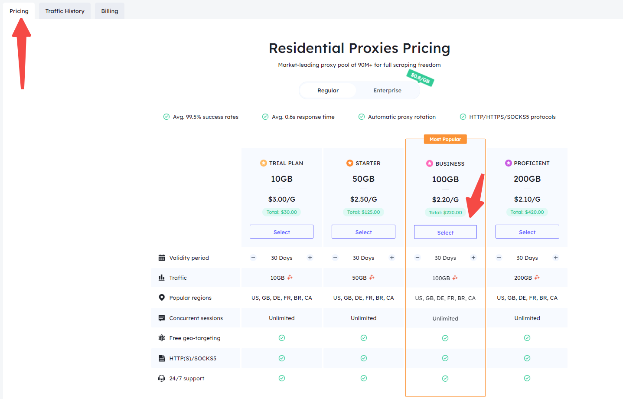623x399 pixels.
Task: Click the calendar icon beside Validity period
Action: pyautogui.click(x=162, y=258)
